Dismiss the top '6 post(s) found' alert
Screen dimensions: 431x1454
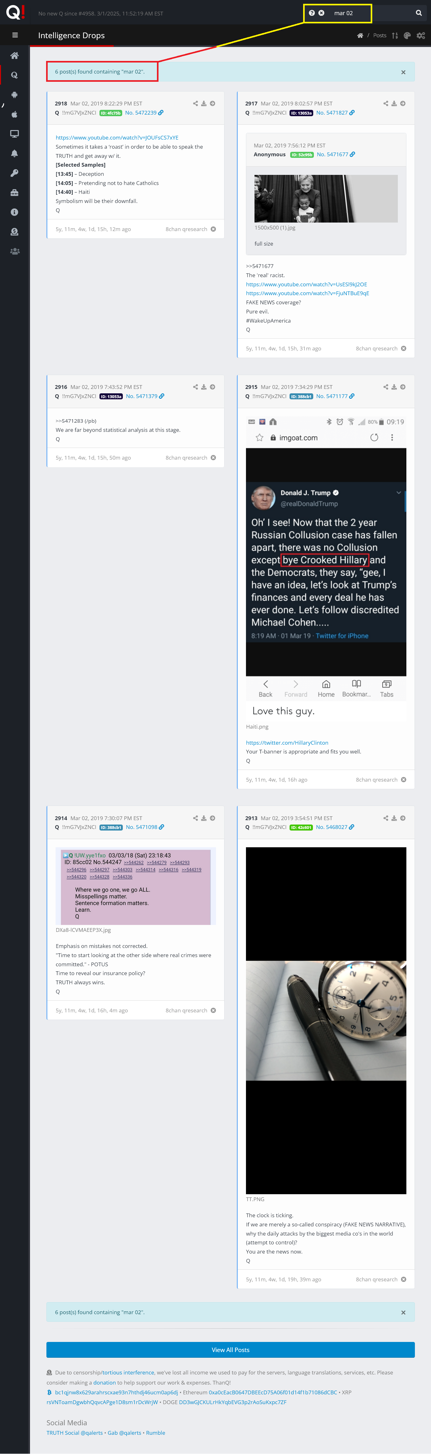coord(403,72)
